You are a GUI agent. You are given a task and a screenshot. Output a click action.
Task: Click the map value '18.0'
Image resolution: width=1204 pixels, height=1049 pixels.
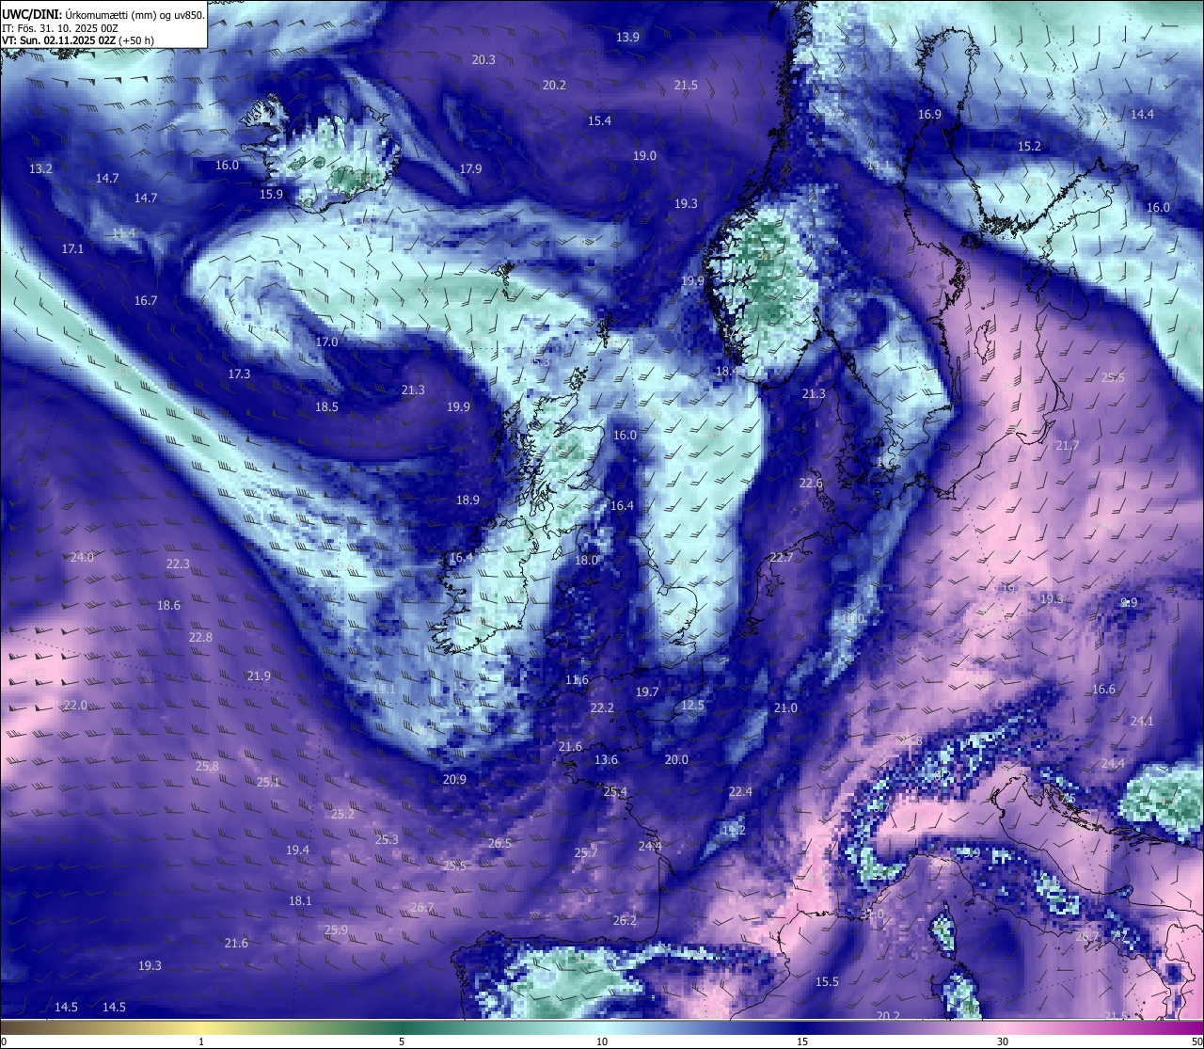[586, 560]
